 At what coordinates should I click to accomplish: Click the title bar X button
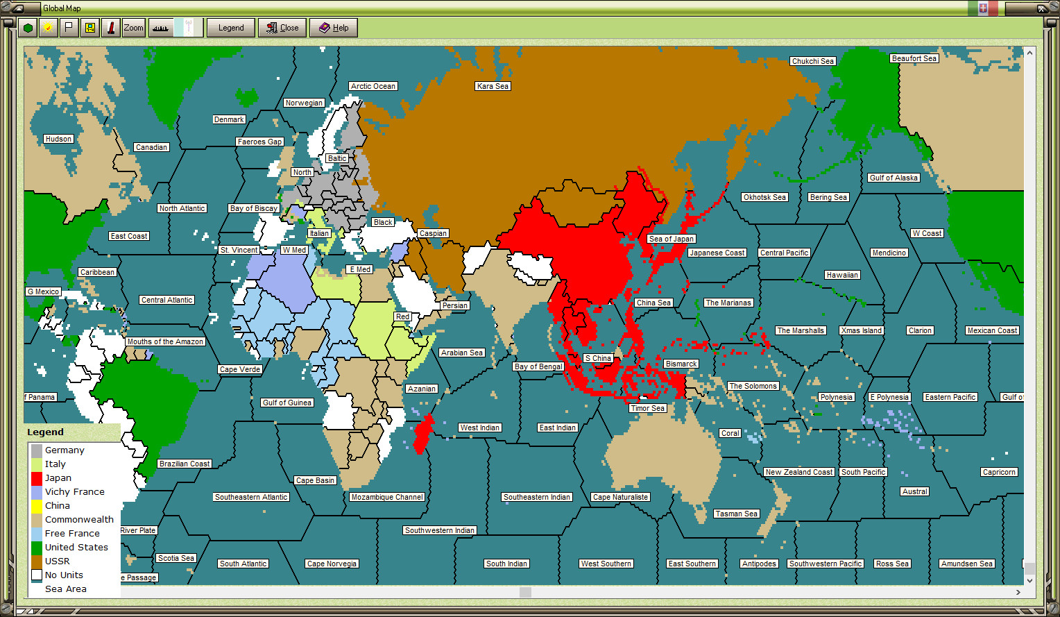coord(1041,8)
